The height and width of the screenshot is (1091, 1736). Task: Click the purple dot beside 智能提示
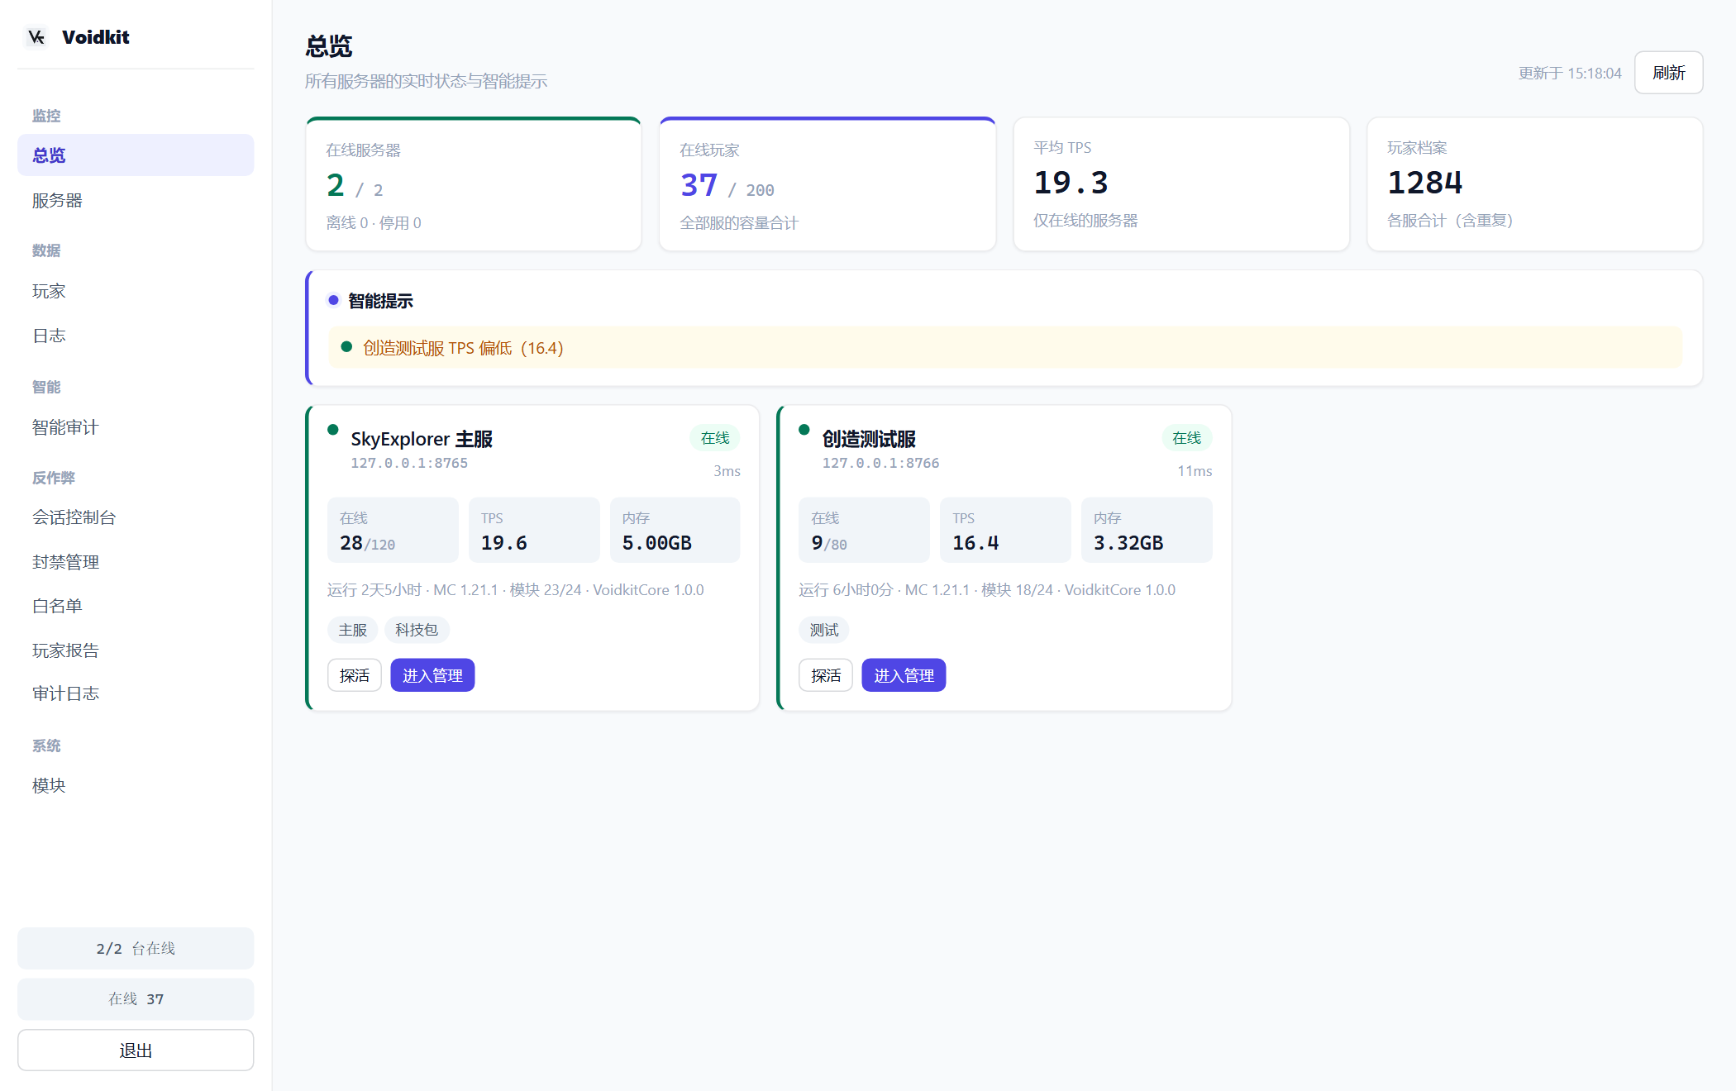(333, 300)
